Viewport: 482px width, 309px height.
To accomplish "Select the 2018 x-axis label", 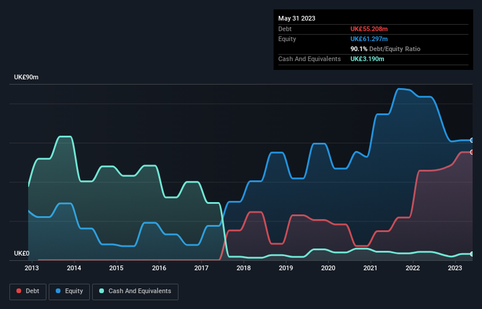I will 244,268.
